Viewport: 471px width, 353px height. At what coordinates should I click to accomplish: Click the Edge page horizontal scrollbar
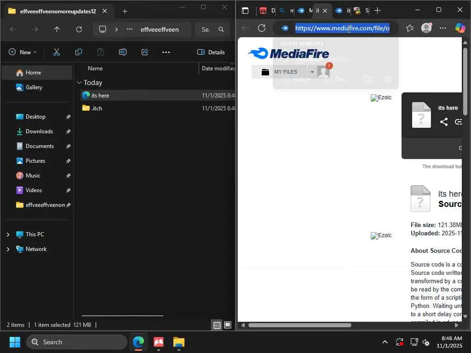(300, 325)
